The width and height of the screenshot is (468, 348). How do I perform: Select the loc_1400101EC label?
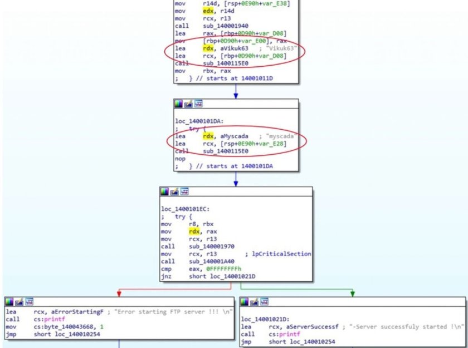185,209
